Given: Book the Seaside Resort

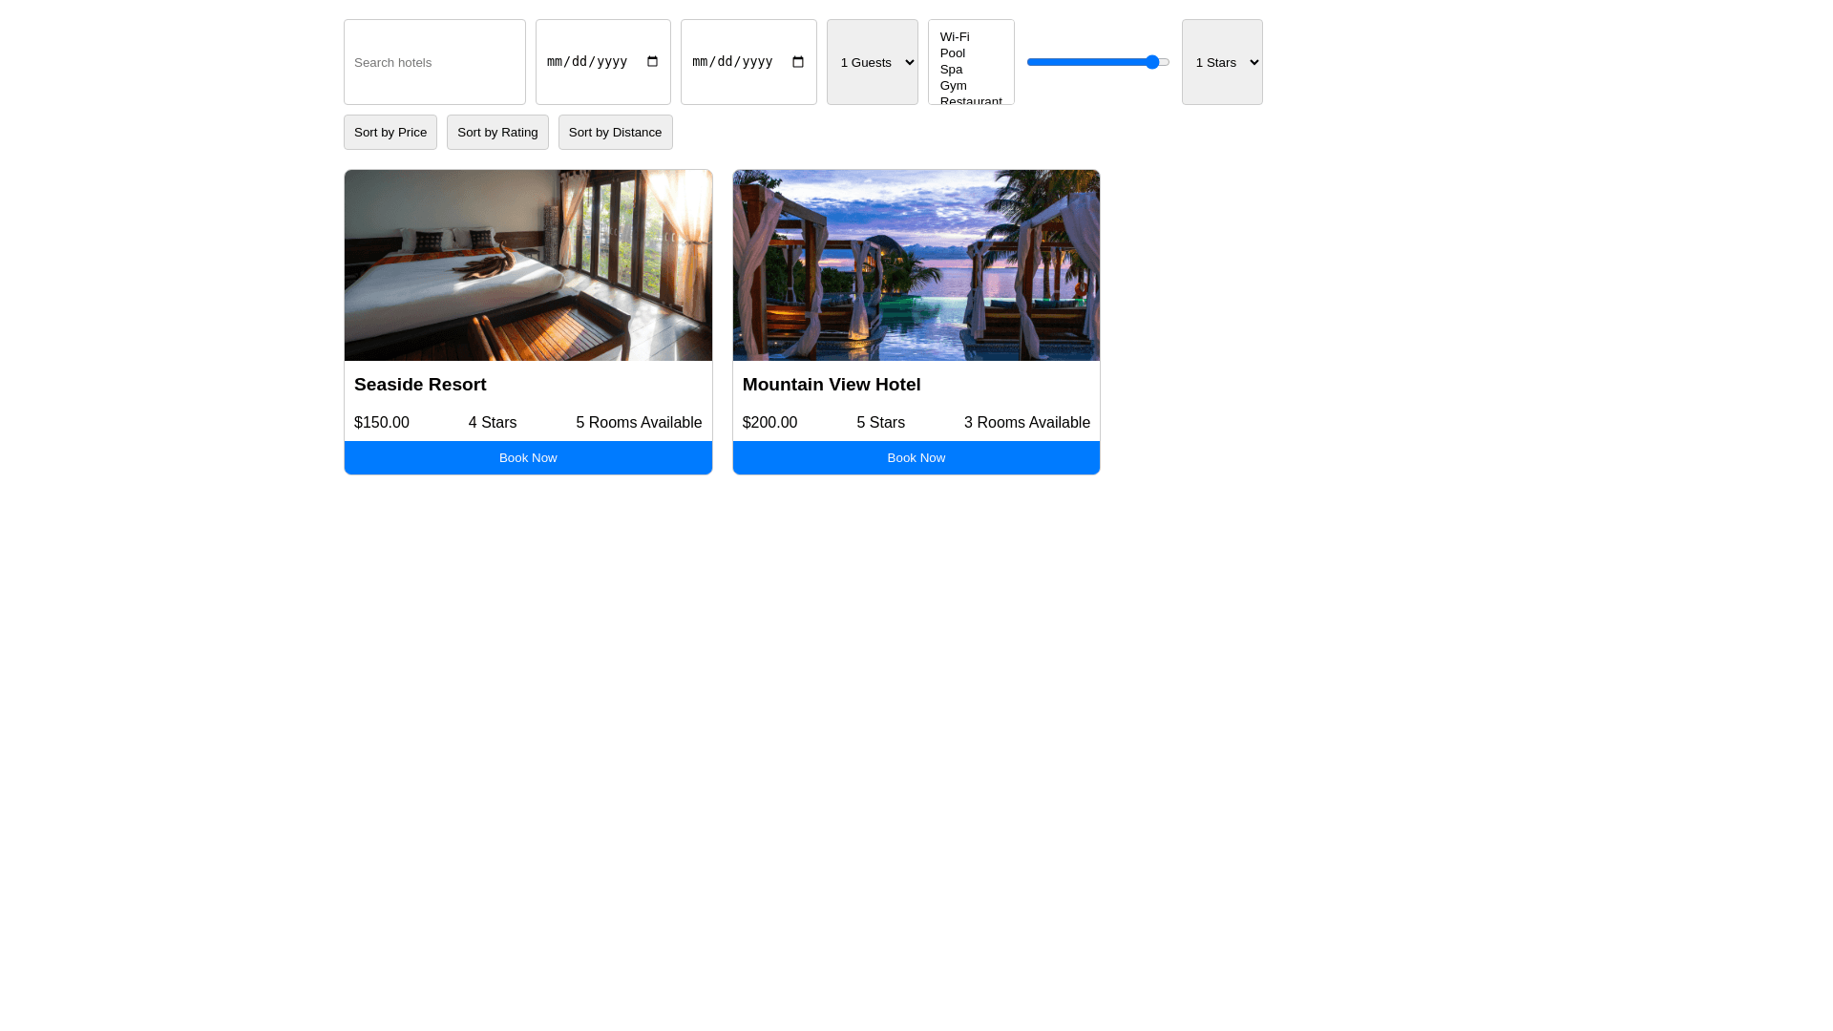Looking at the screenshot, I should pos(528,458).
